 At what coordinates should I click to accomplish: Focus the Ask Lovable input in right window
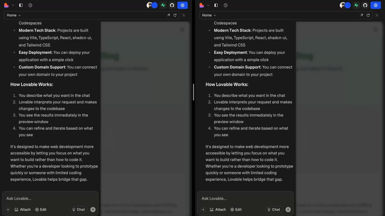click(245, 198)
